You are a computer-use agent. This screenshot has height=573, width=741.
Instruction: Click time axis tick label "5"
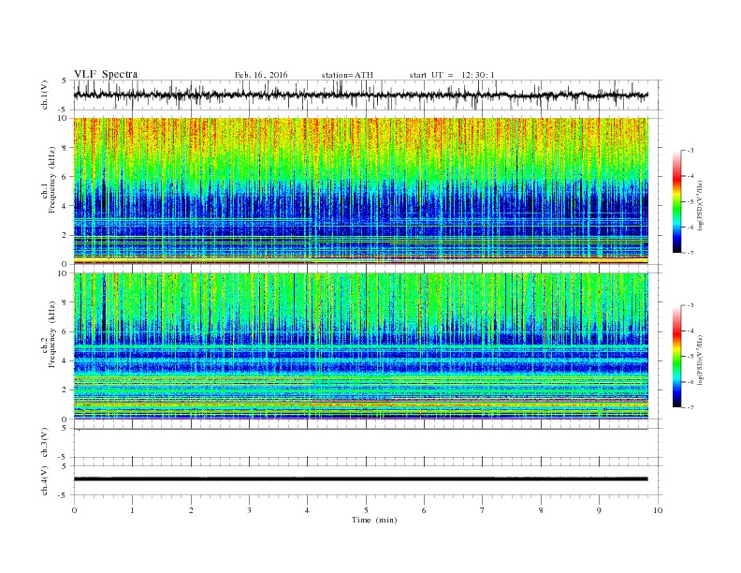366,510
